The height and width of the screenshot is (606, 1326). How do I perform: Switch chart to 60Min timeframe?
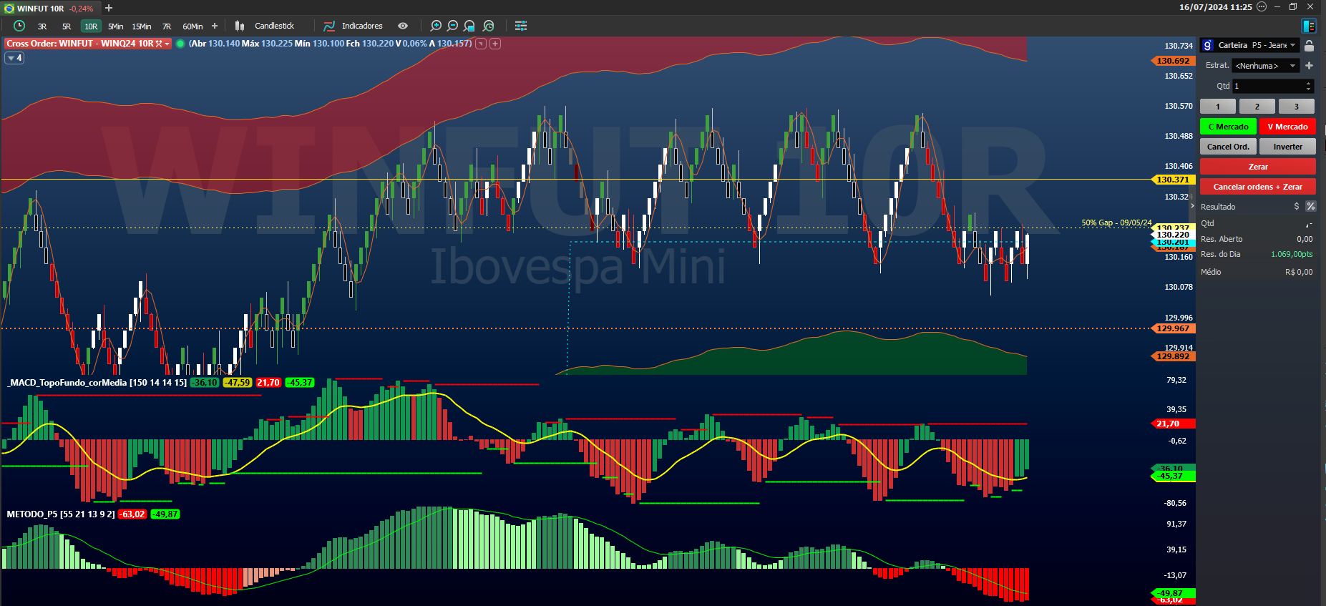click(x=192, y=26)
